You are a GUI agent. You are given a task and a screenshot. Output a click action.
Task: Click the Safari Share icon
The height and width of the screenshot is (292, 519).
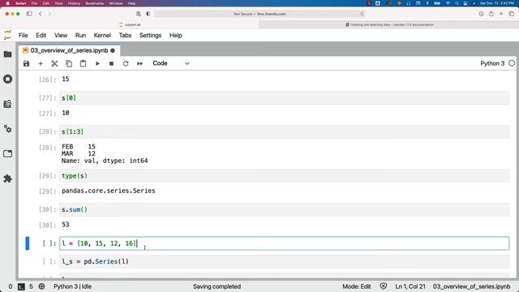[x=491, y=14]
